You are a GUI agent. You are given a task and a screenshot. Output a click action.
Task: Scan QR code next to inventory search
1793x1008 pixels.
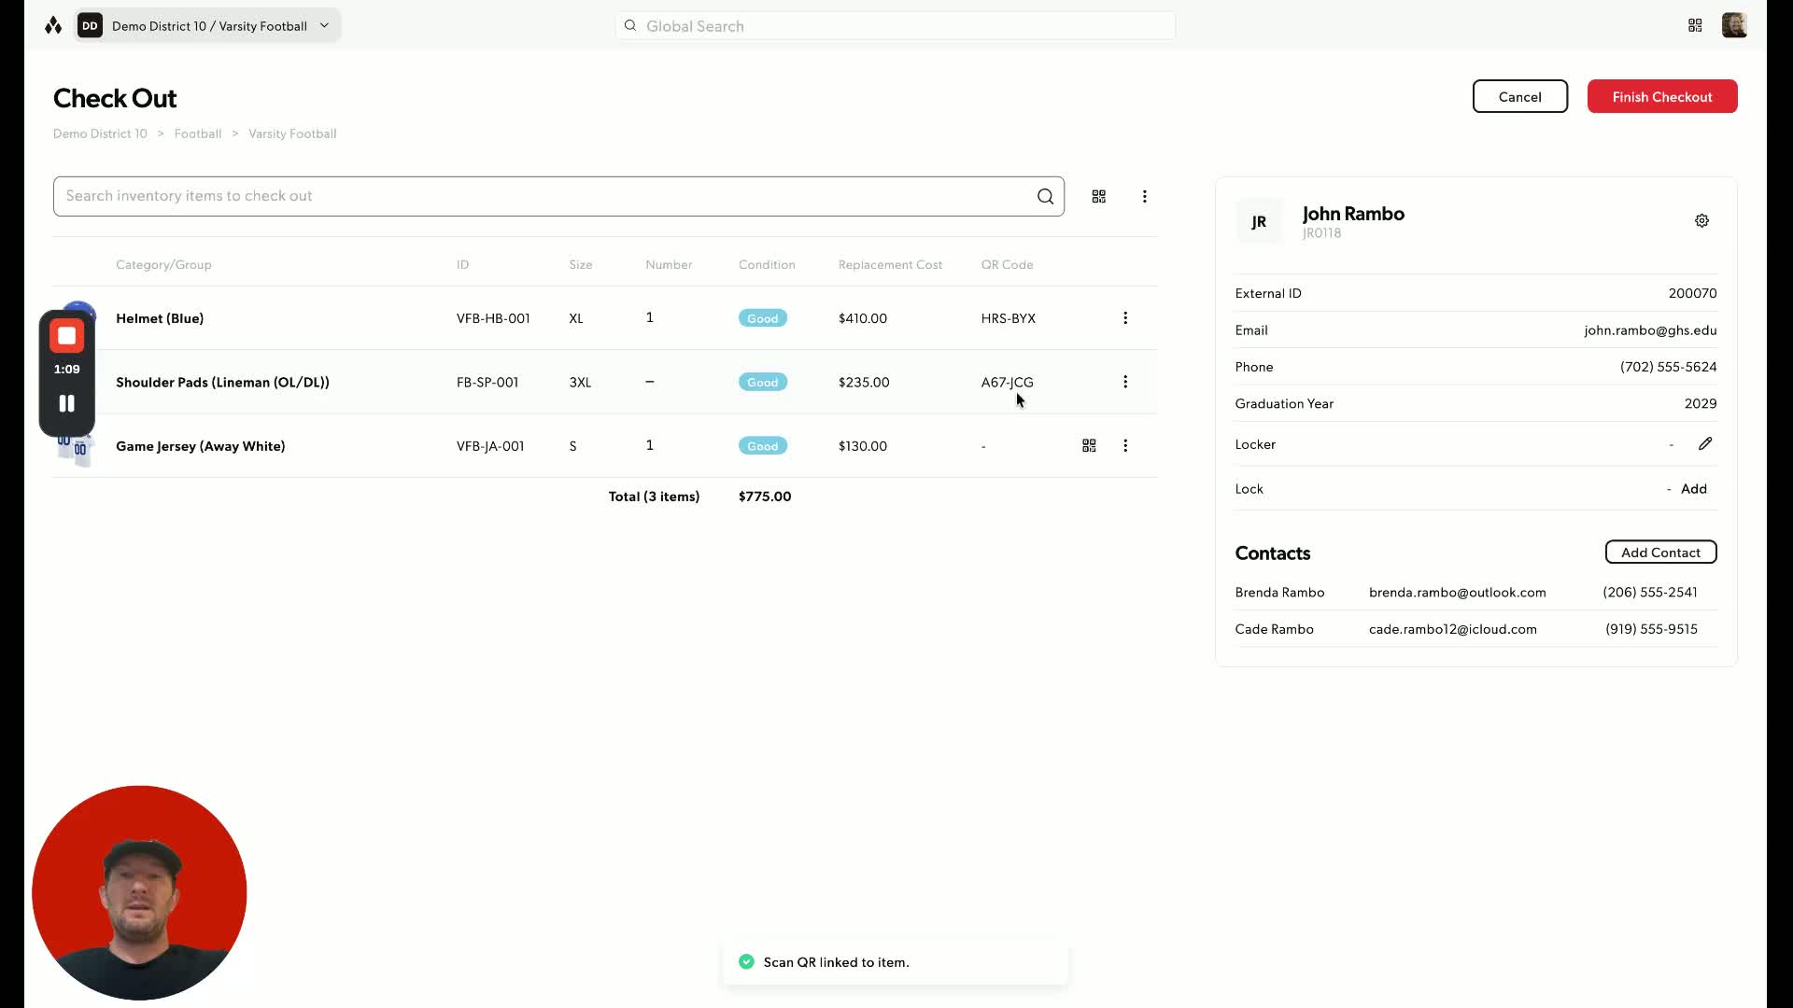click(x=1099, y=196)
